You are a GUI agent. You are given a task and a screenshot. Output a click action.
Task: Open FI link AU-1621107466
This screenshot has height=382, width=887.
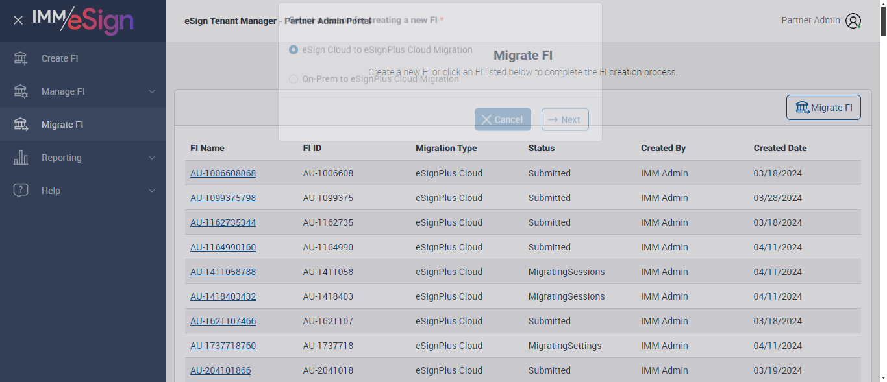click(223, 321)
